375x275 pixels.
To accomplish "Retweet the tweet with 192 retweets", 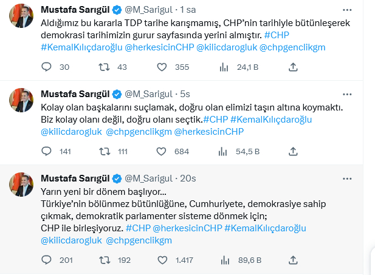I will pos(105,260).
